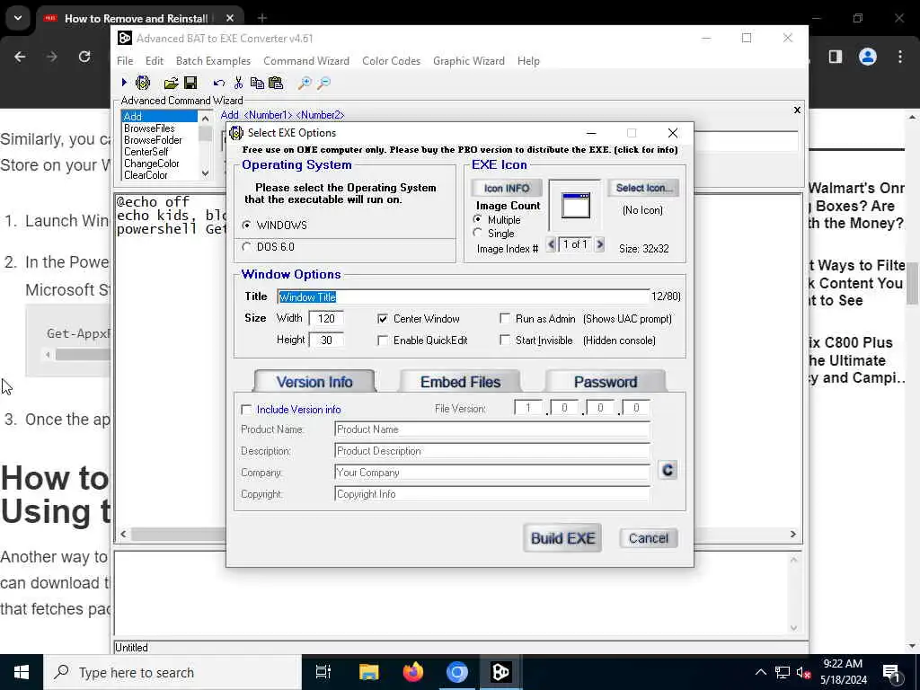
Task: Switch to the Embed Files tab
Action: (461, 381)
